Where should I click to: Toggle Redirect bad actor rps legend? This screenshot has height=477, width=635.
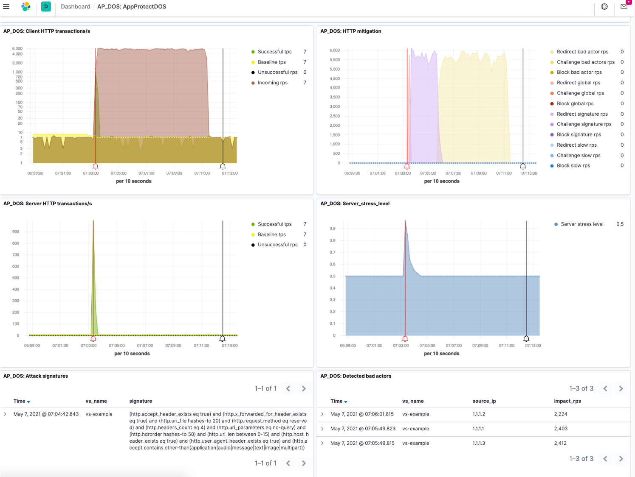tap(582, 52)
